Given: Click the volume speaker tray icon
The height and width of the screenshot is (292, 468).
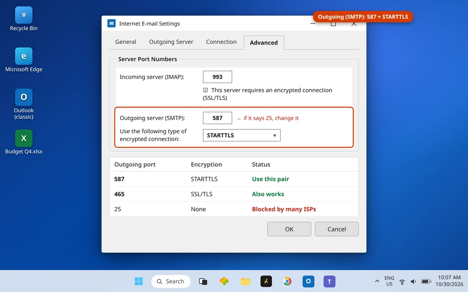Looking at the screenshot, I should 413,281.
